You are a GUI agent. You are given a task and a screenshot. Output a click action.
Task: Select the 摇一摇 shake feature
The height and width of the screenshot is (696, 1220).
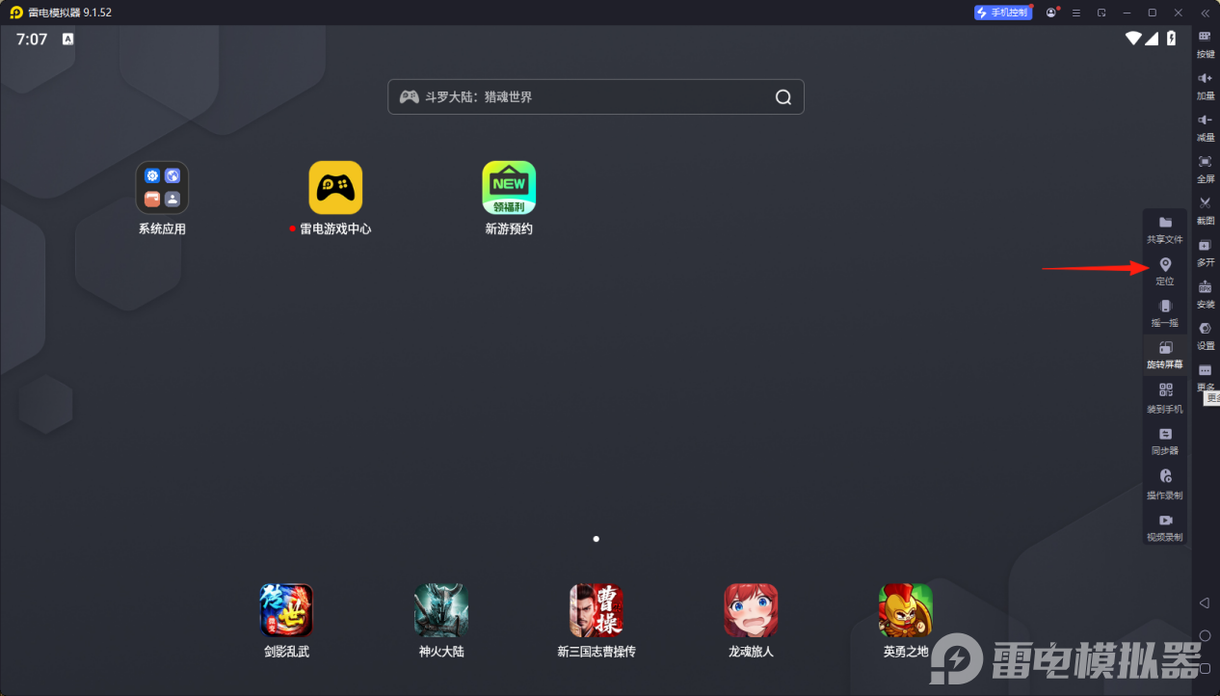pos(1165,313)
